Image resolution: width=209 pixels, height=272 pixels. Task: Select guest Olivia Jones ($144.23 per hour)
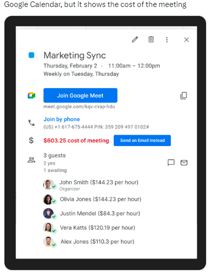point(100,199)
